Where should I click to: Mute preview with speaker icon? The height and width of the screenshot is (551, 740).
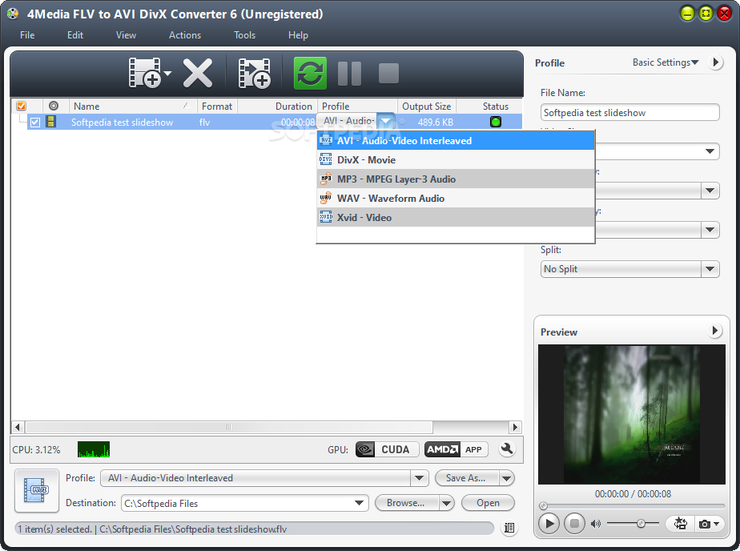(596, 524)
